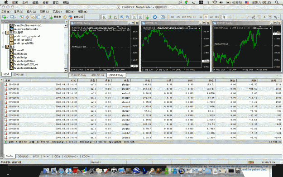Image resolution: width=283 pixels, height=177 pixels.
Task: Open the Strategy Tester icon
Action: point(44,17)
